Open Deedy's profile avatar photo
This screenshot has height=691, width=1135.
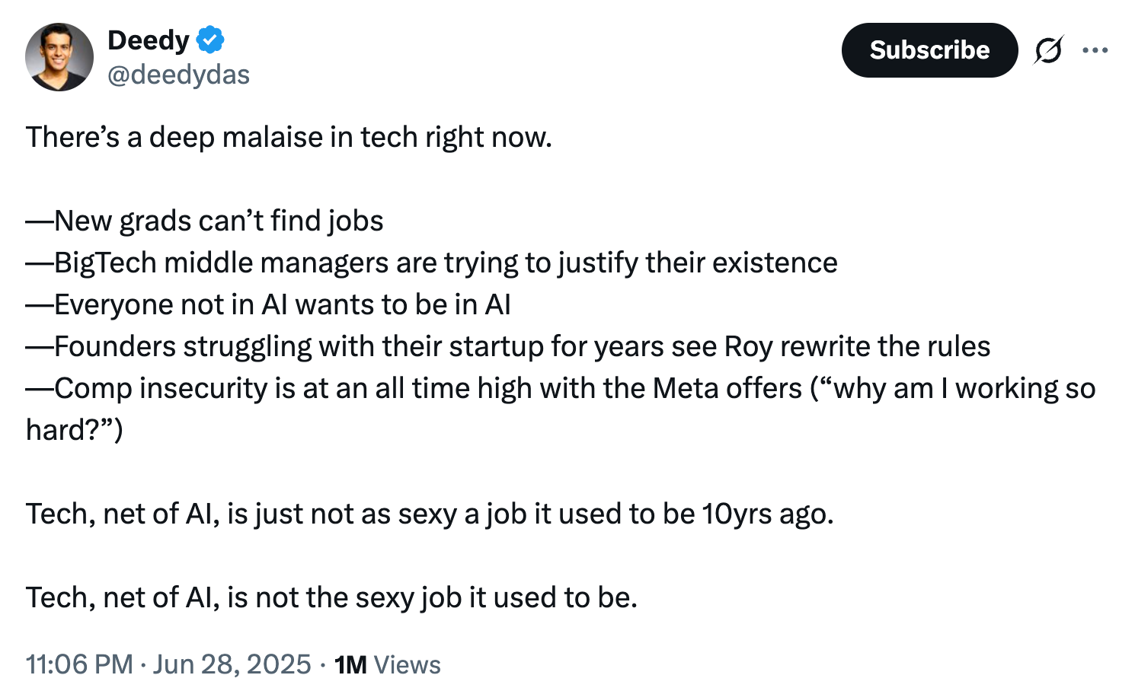[59, 57]
